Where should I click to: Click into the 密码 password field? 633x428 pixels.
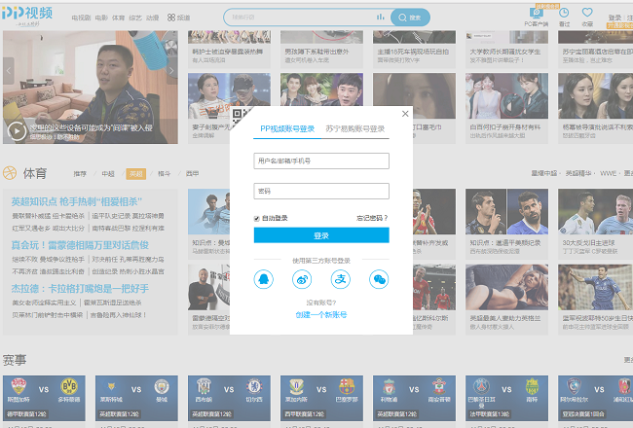321,191
